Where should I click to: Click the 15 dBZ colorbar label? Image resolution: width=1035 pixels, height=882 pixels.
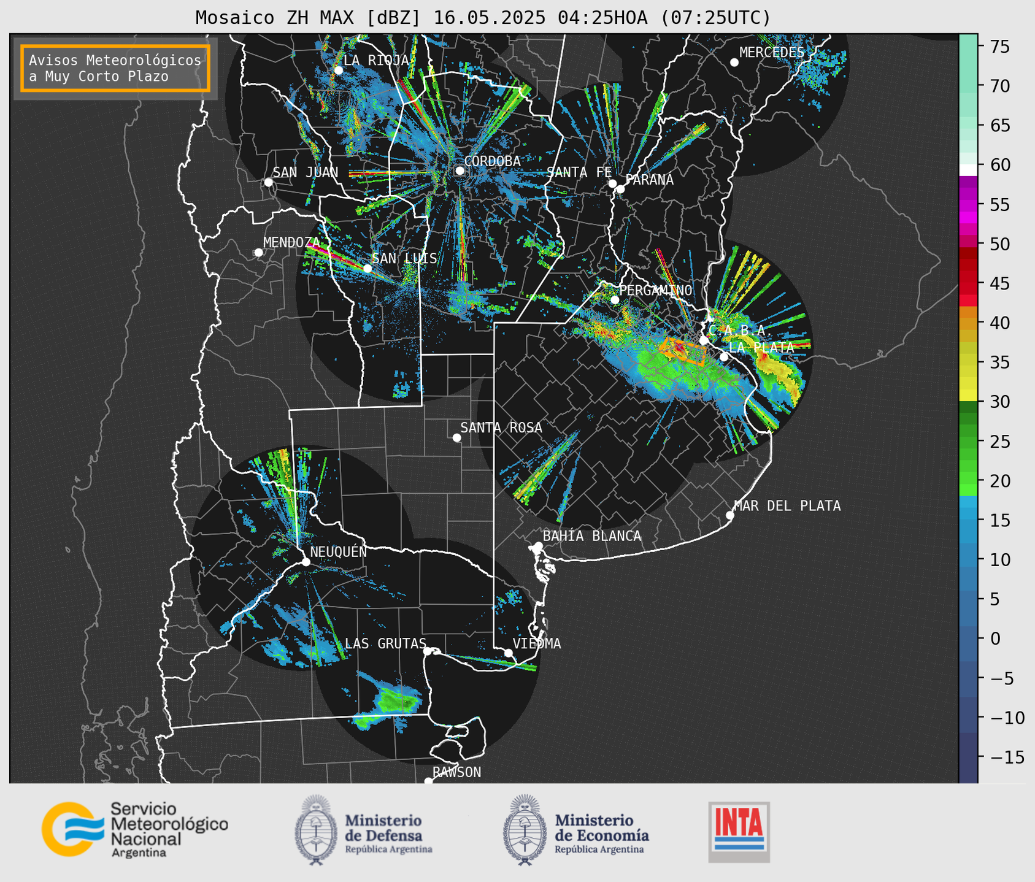[x=1000, y=520]
